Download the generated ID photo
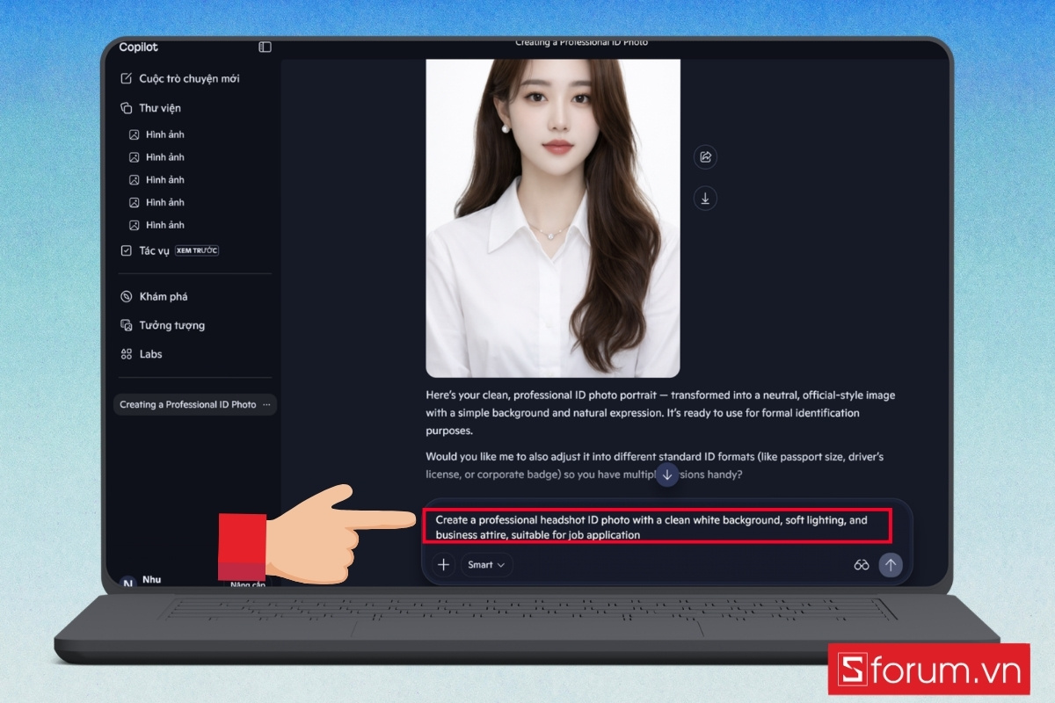Viewport: 1055px width, 703px height. coord(705,199)
